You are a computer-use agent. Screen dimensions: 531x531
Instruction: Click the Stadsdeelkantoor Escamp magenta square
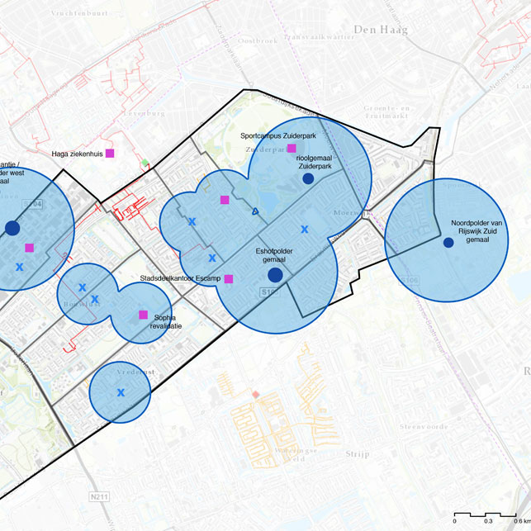(229, 279)
